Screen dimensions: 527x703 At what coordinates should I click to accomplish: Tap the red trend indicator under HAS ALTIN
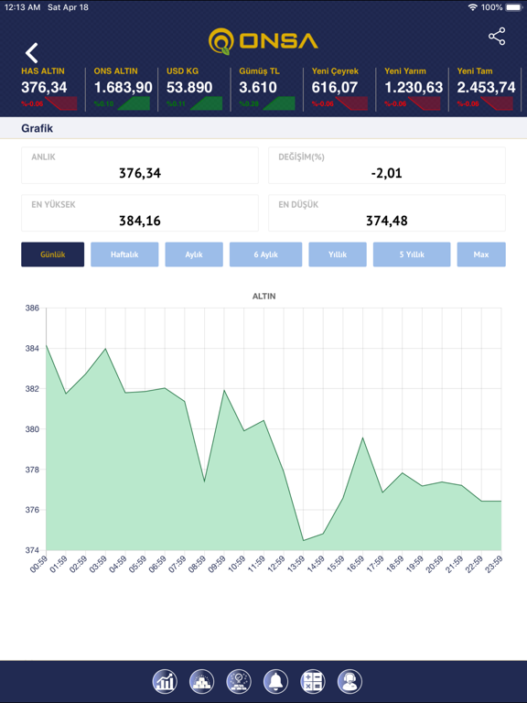61,103
